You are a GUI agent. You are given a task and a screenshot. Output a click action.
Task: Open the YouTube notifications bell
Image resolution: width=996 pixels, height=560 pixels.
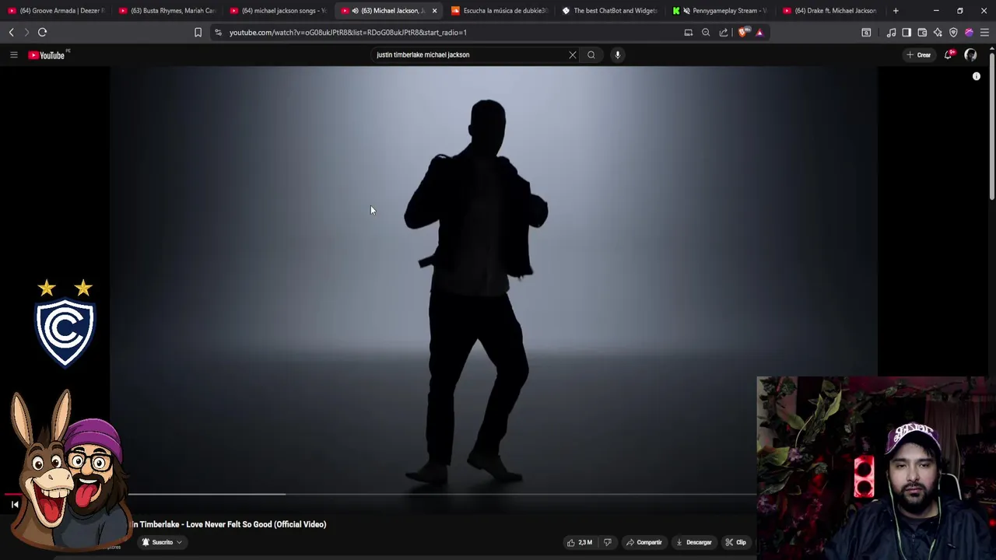948,54
